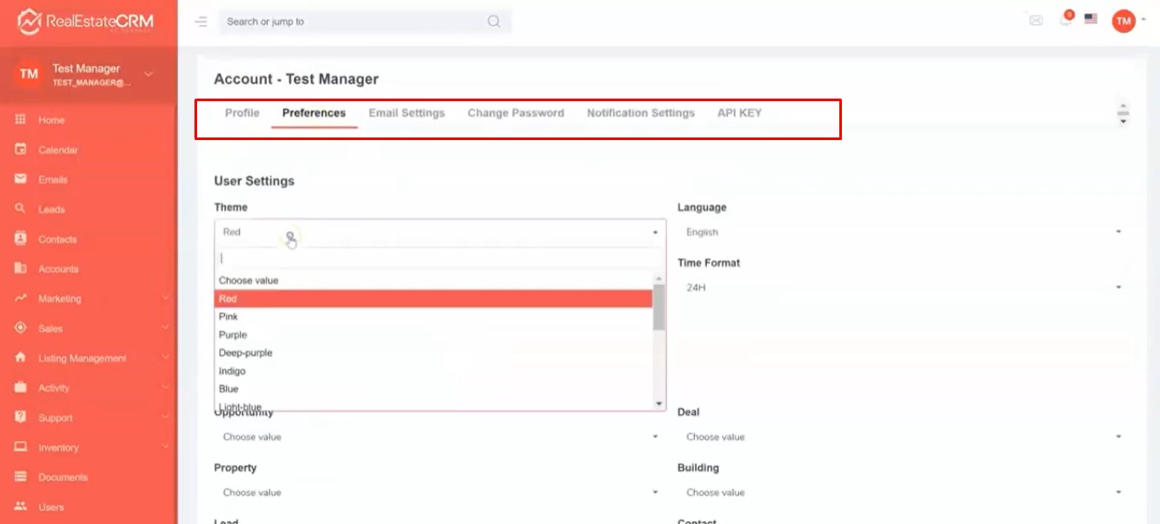Toggle sidebar with hamburger menu icon
This screenshot has height=524, width=1160.
pyautogui.click(x=201, y=22)
